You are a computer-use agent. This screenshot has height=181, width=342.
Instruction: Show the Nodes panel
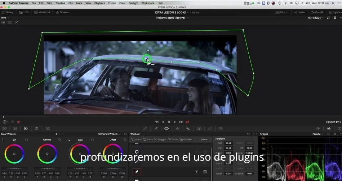tap(300, 13)
